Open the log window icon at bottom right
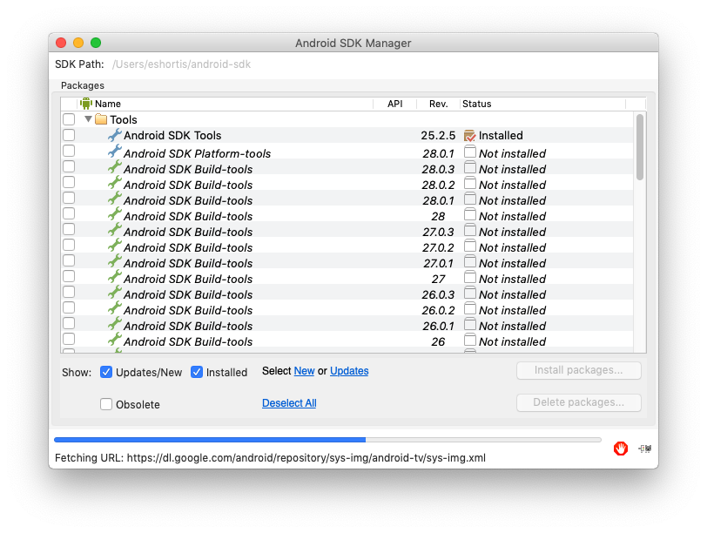Screen dimensions: 707x533 click(644, 449)
